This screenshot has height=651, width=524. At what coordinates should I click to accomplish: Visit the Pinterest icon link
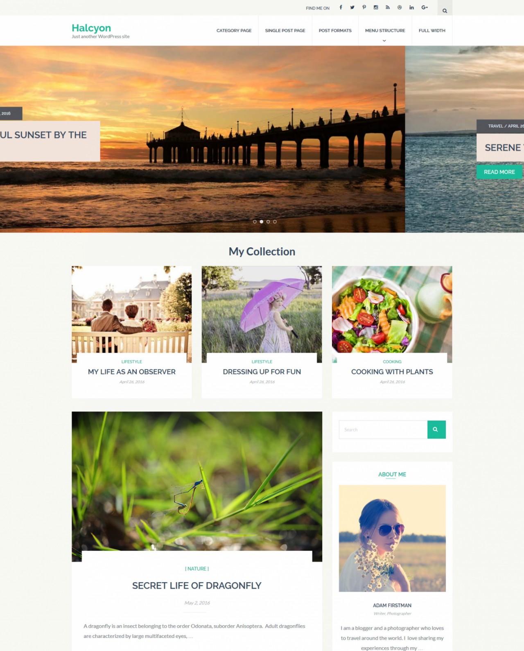(364, 7)
